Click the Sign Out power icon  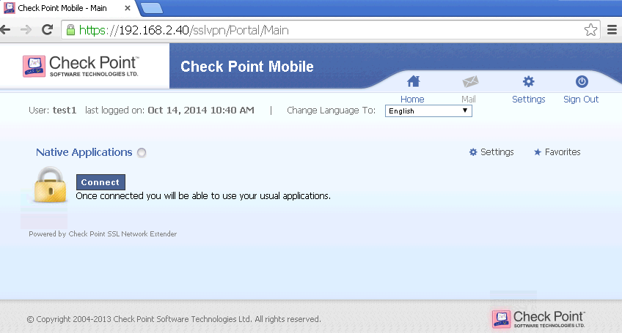[x=582, y=81]
